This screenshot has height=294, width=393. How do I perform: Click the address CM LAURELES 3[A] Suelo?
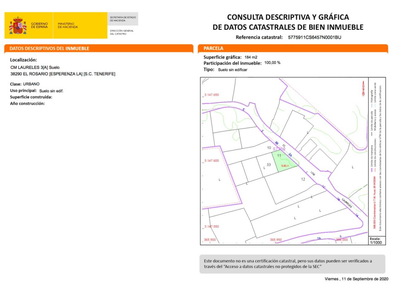click(x=35, y=67)
